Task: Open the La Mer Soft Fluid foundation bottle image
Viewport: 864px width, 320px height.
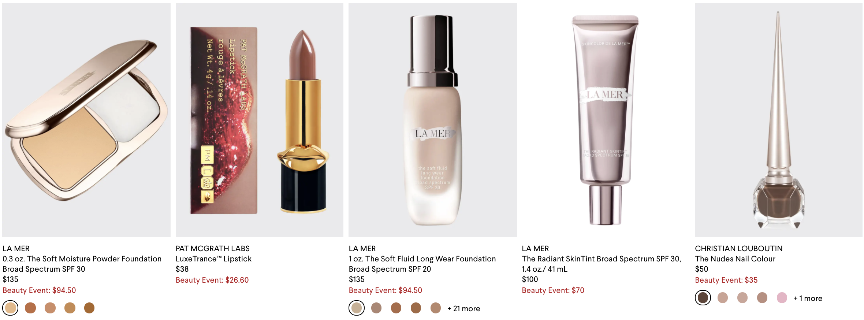Action: coord(433,120)
